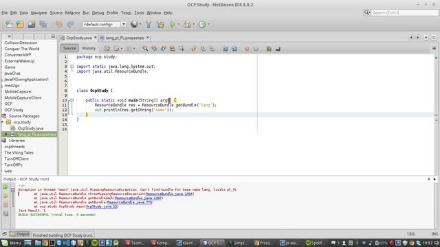Click shift line right icon

click(x=234, y=49)
